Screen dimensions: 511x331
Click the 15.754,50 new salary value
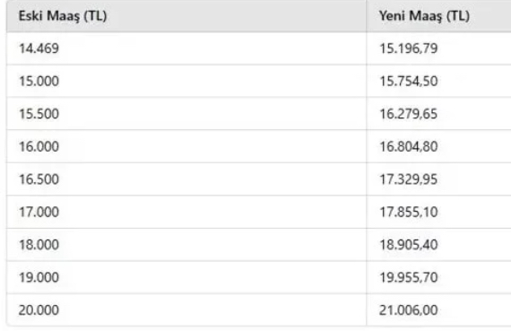coord(408,82)
